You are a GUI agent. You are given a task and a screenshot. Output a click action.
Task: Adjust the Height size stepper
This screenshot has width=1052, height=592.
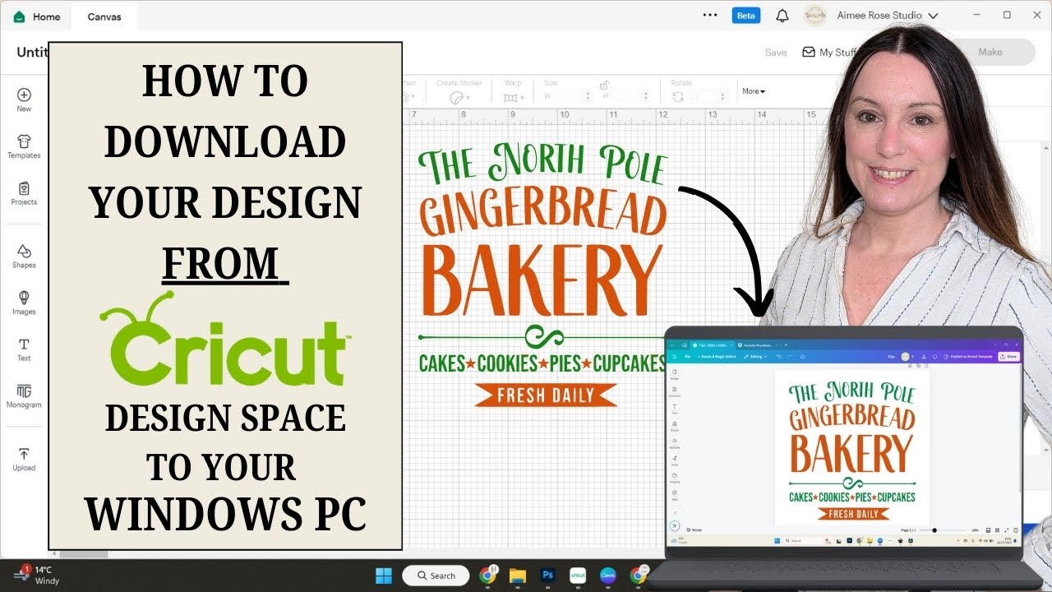coord(648,96)
